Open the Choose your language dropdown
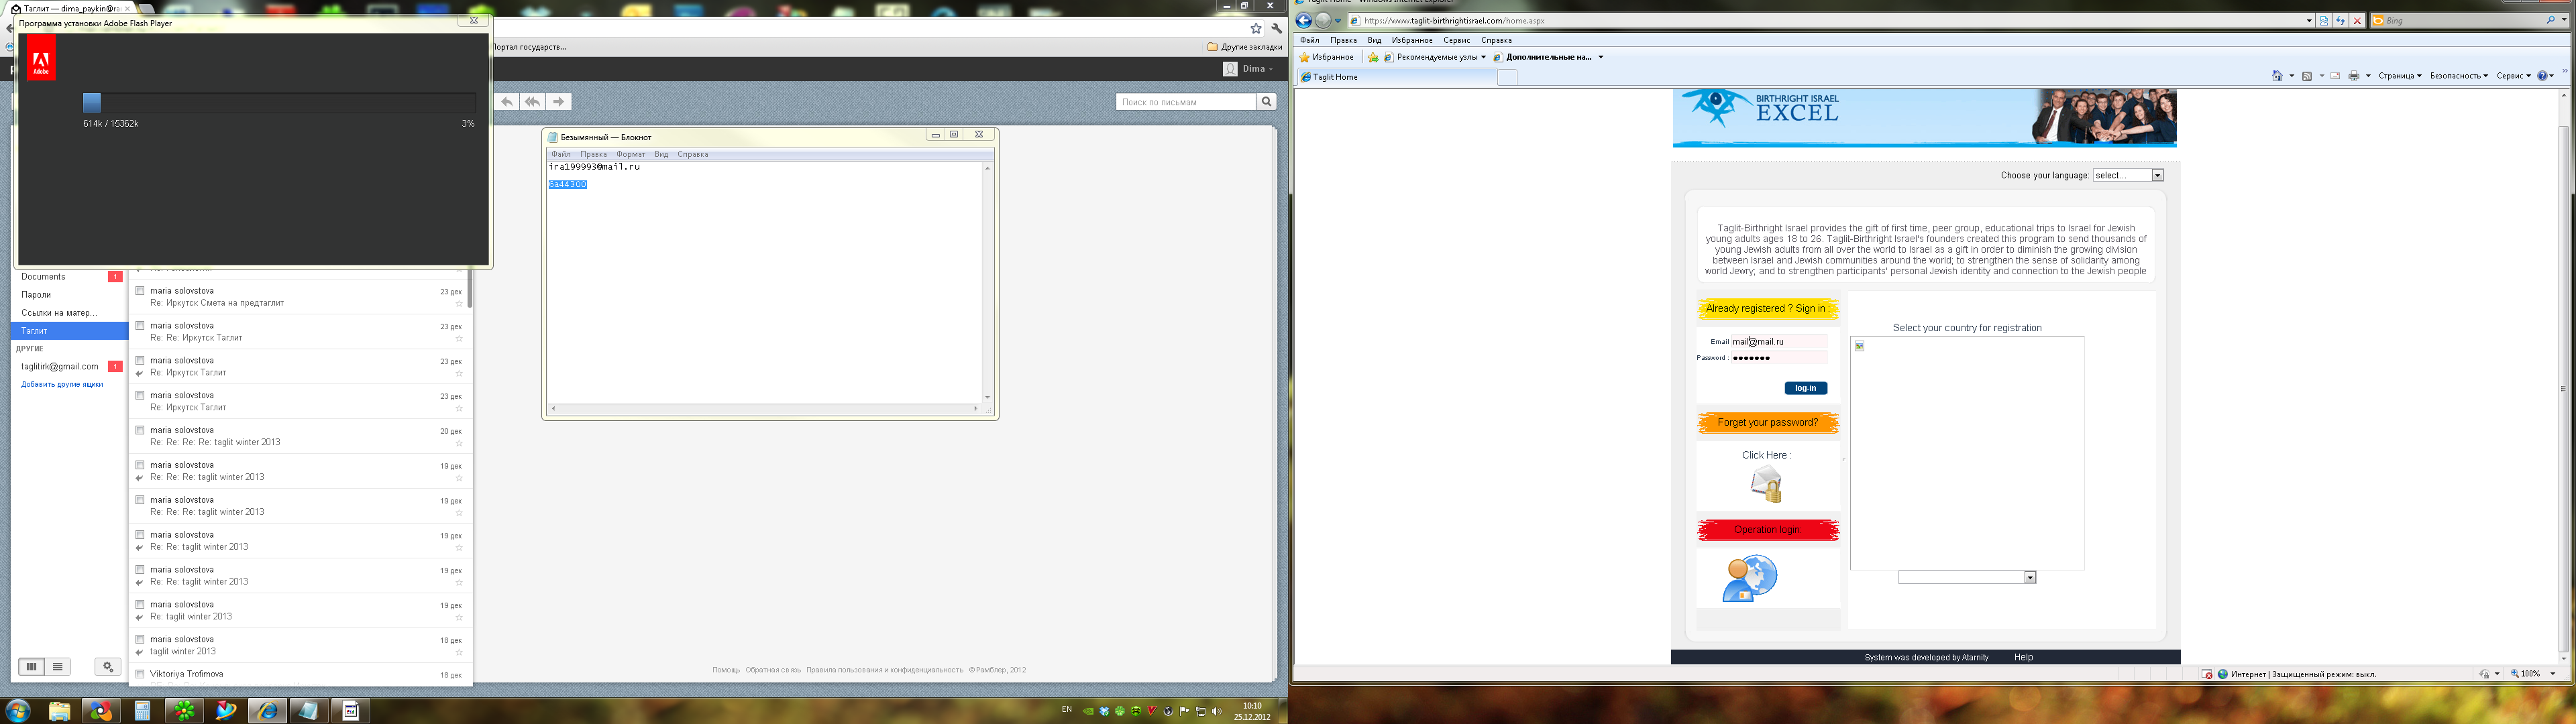Image resolution: width=2576 pixels, height=724 pixels. pyautogui.click(x=2128, y=175)
